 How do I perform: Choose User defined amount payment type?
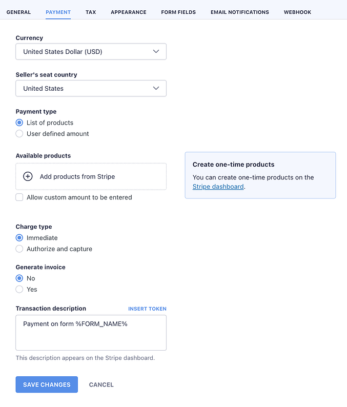point(19,134)
